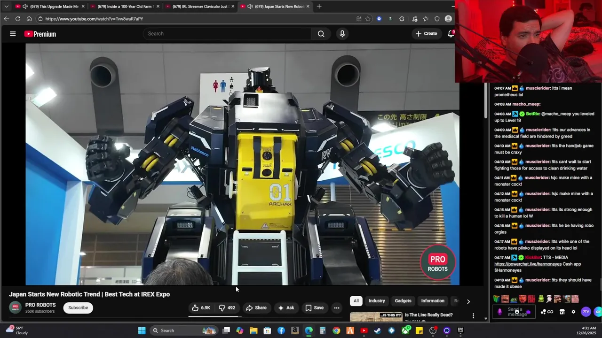Open Google Chrome from the taskbar
Image resolution: width=602 pixels, height=338 pixels.
point(336,330)
